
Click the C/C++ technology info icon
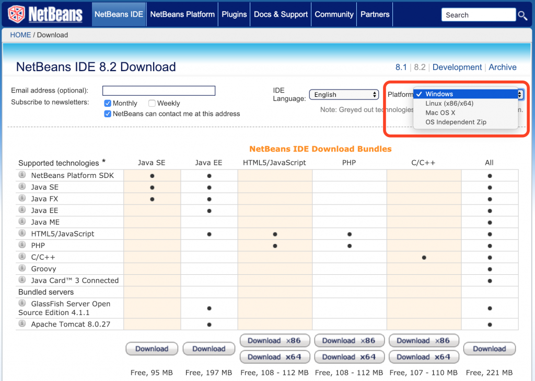tap(21, 256)
